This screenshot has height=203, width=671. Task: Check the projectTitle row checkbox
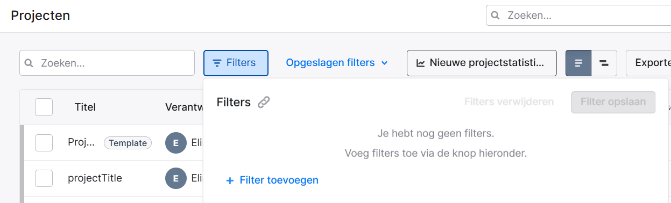click(44, 178)
